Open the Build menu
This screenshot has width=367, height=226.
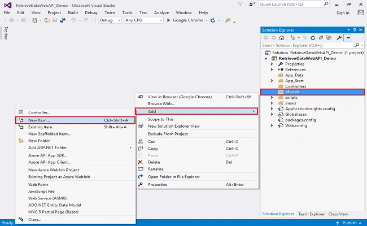click(x=73, y=12)
